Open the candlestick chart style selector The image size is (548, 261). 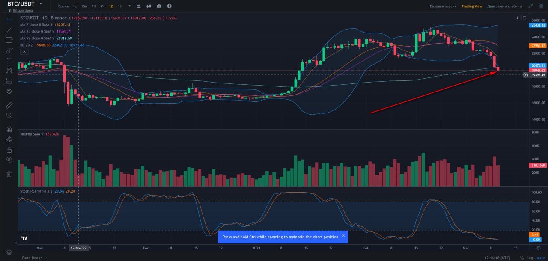(149, 6)
